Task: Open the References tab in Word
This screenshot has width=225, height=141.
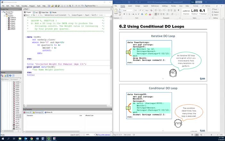Action: (155, 6)
